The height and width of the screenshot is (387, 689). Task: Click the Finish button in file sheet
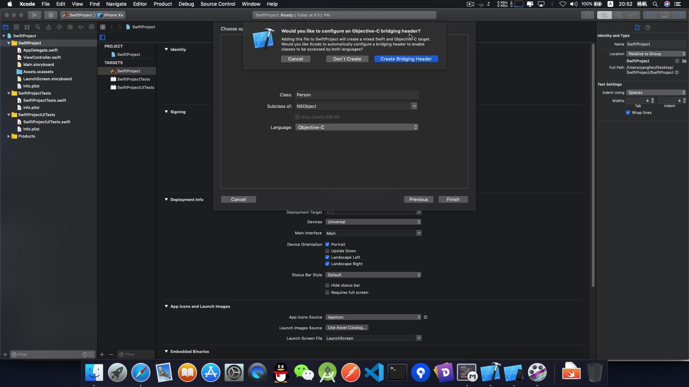[453, 199]
